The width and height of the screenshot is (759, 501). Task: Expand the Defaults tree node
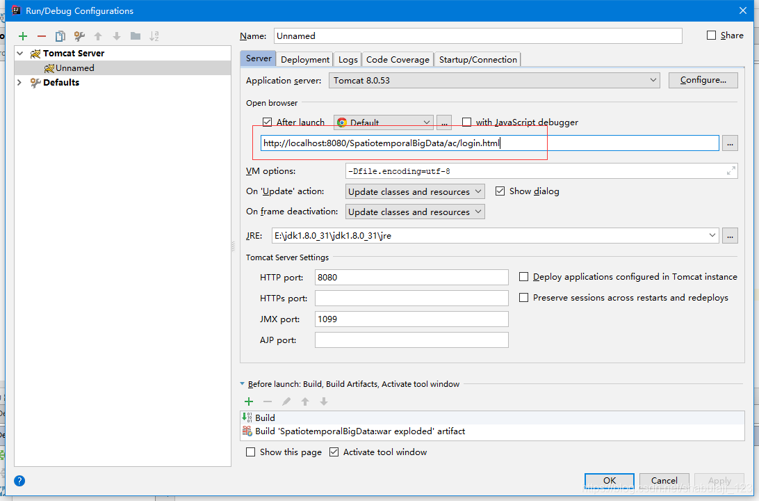point(20,82)
